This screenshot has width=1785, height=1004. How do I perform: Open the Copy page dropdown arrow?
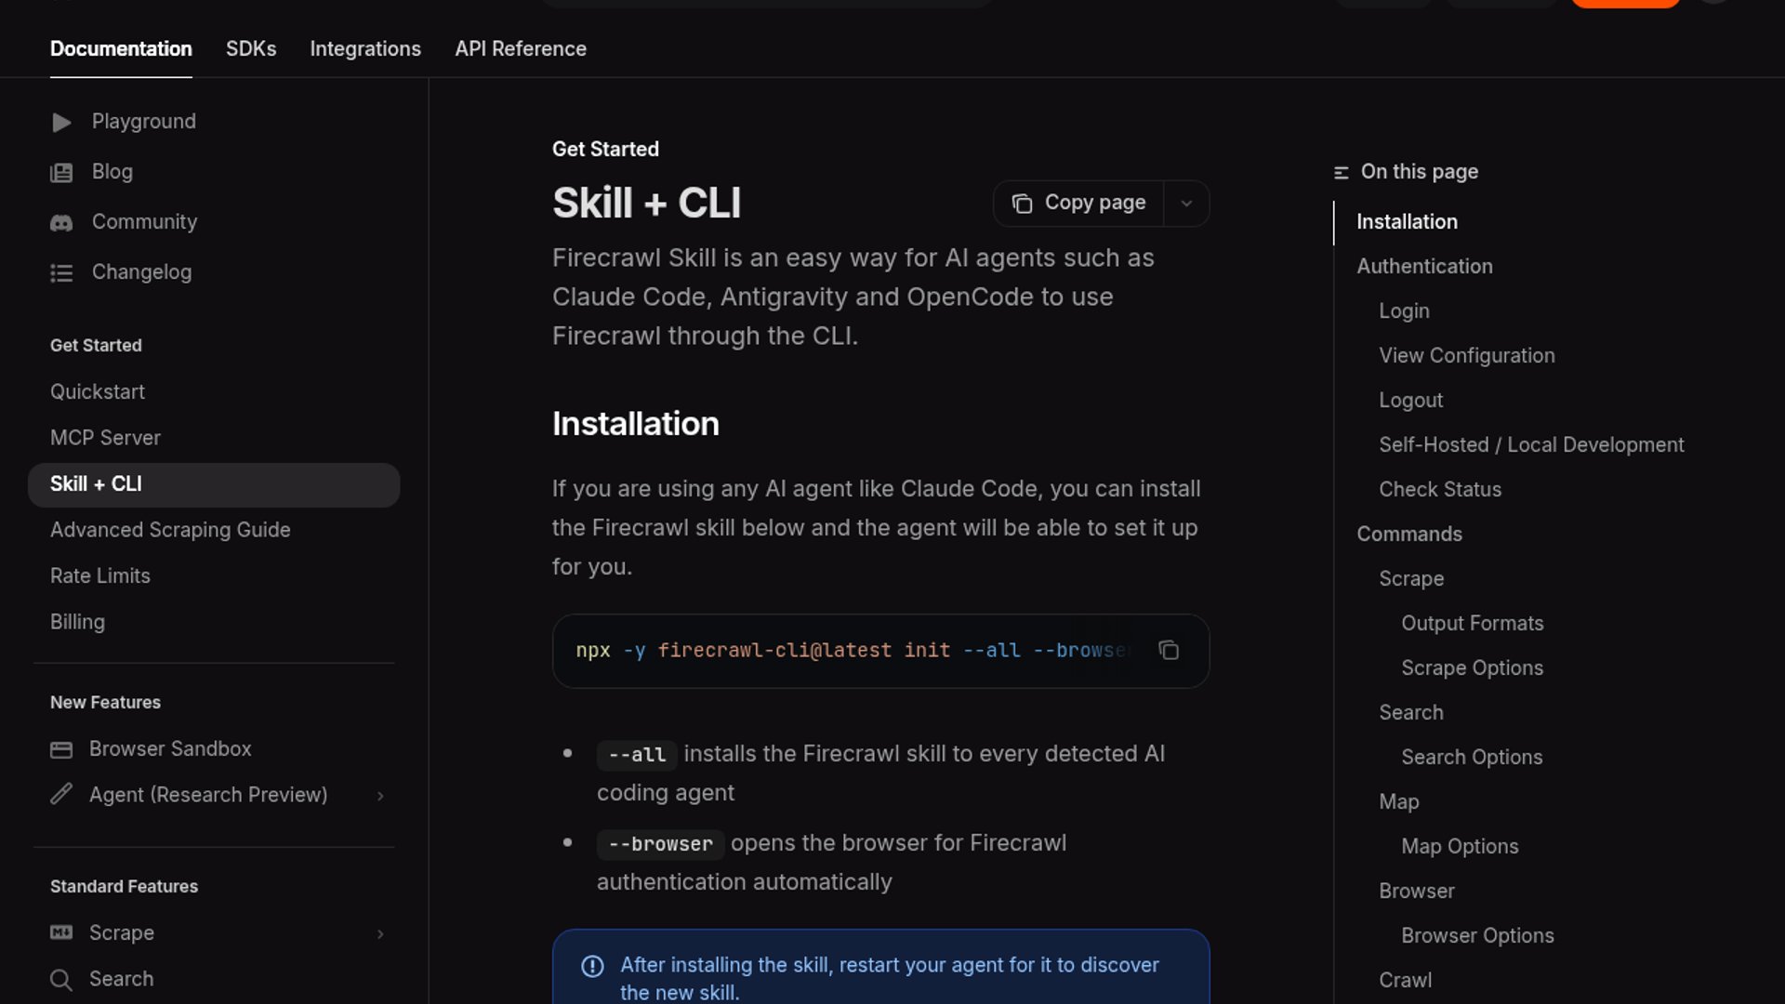click(x=1186, y=204)
